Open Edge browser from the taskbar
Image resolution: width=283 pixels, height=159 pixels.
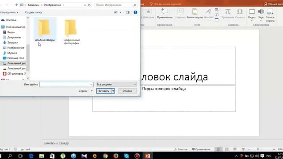31,156
